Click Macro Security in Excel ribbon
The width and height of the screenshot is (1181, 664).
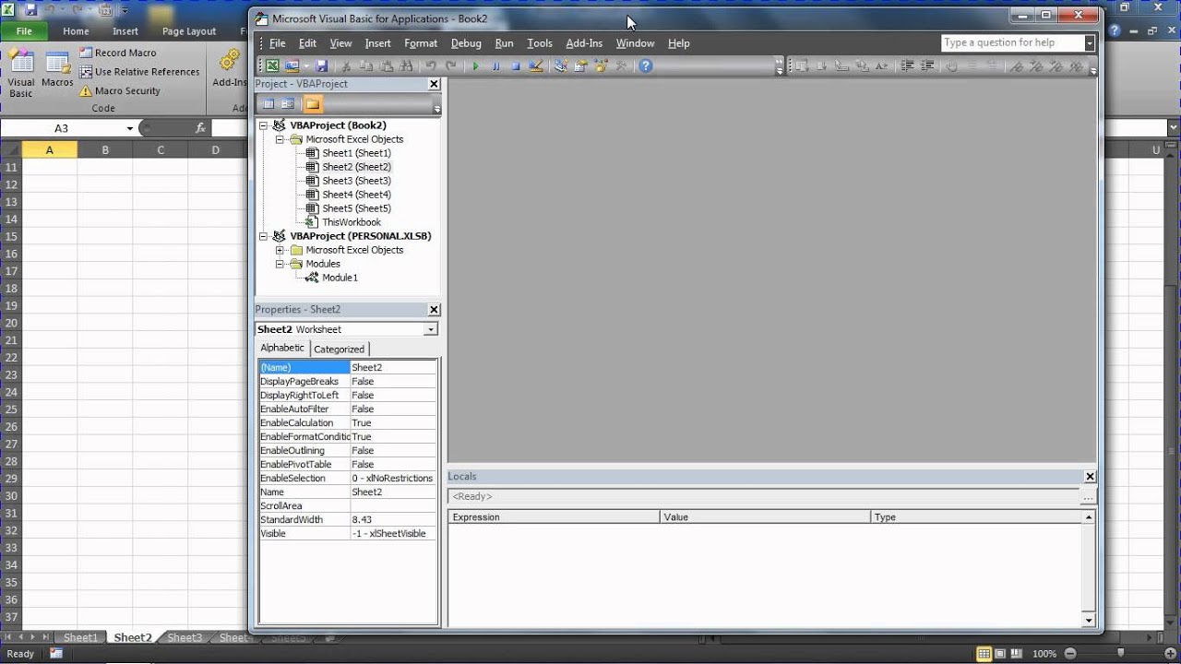[x=120, y=90]
